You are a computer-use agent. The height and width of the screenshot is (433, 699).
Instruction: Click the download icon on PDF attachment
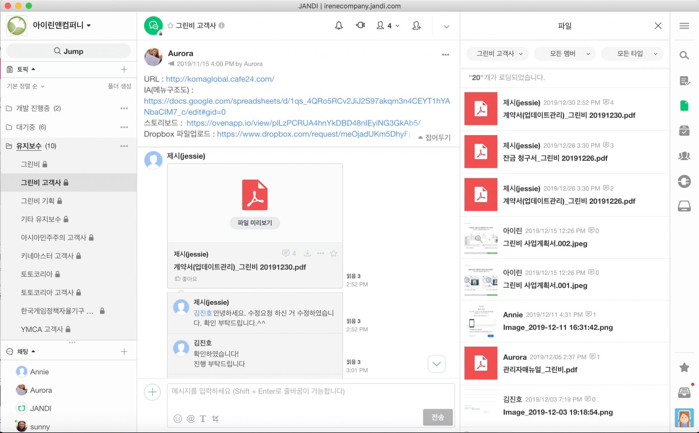pos(307,253)
